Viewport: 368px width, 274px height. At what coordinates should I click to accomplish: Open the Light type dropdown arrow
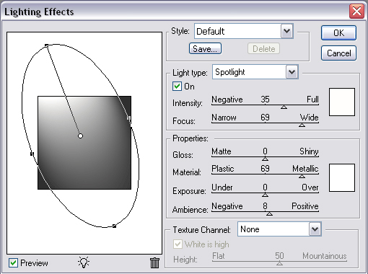pyautogui.click(x=292, y=71)
